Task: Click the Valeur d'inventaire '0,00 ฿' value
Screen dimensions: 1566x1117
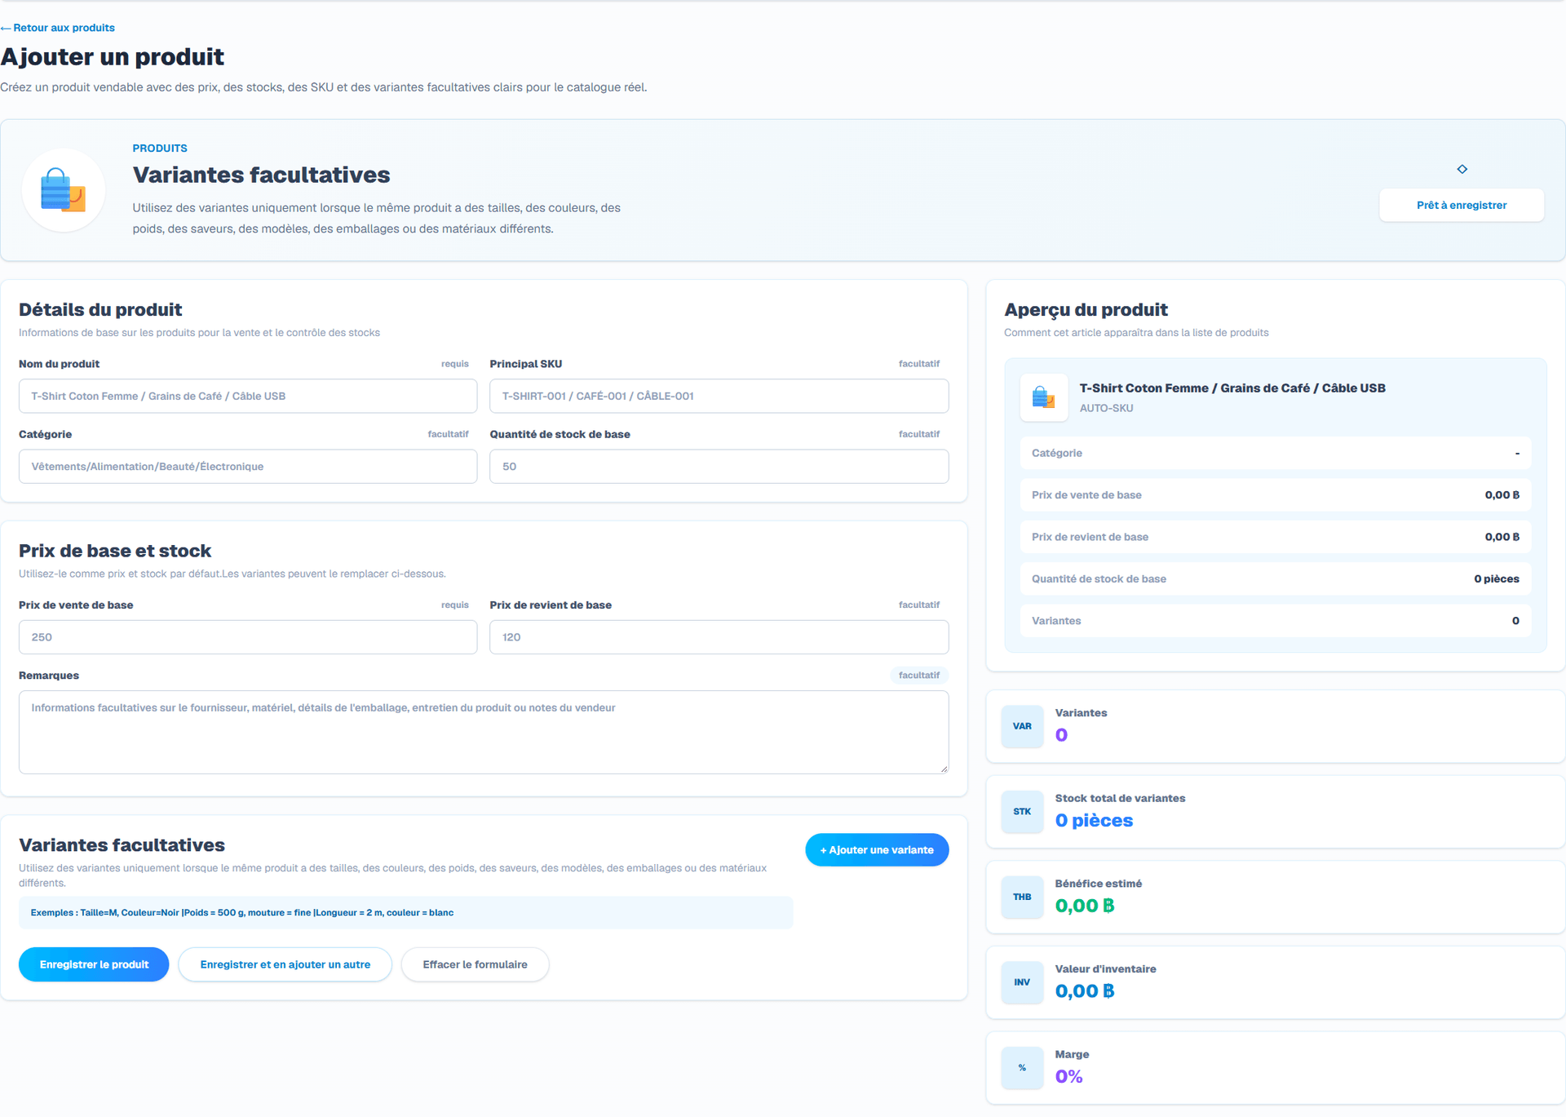Action: 1084,991
